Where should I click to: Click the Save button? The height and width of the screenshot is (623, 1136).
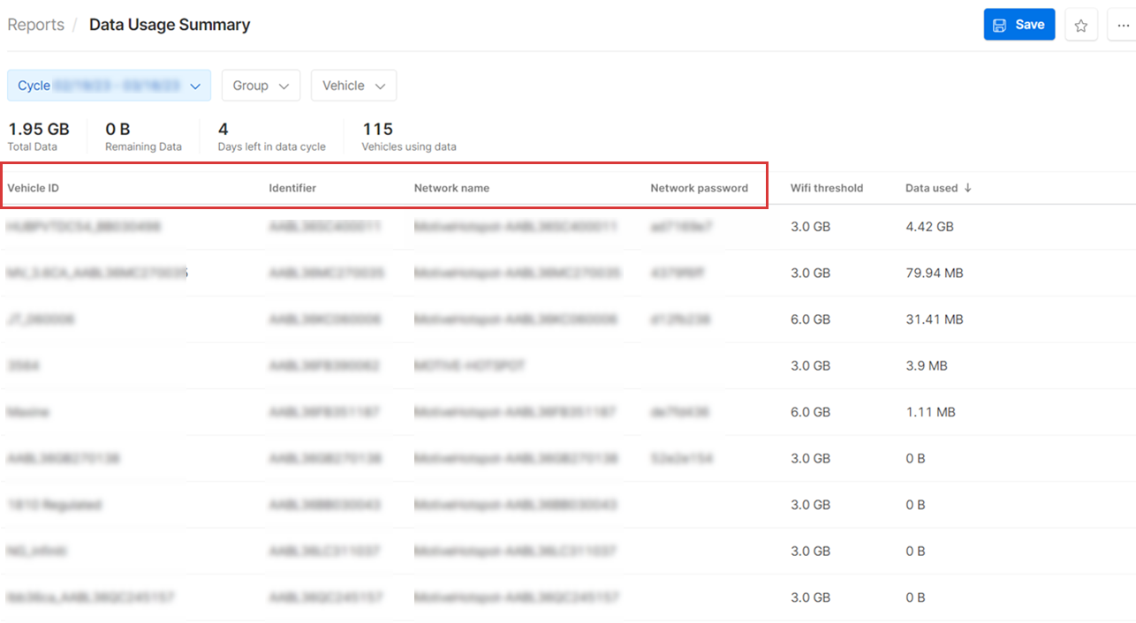pyautogui.click(x=1019, y=25)
